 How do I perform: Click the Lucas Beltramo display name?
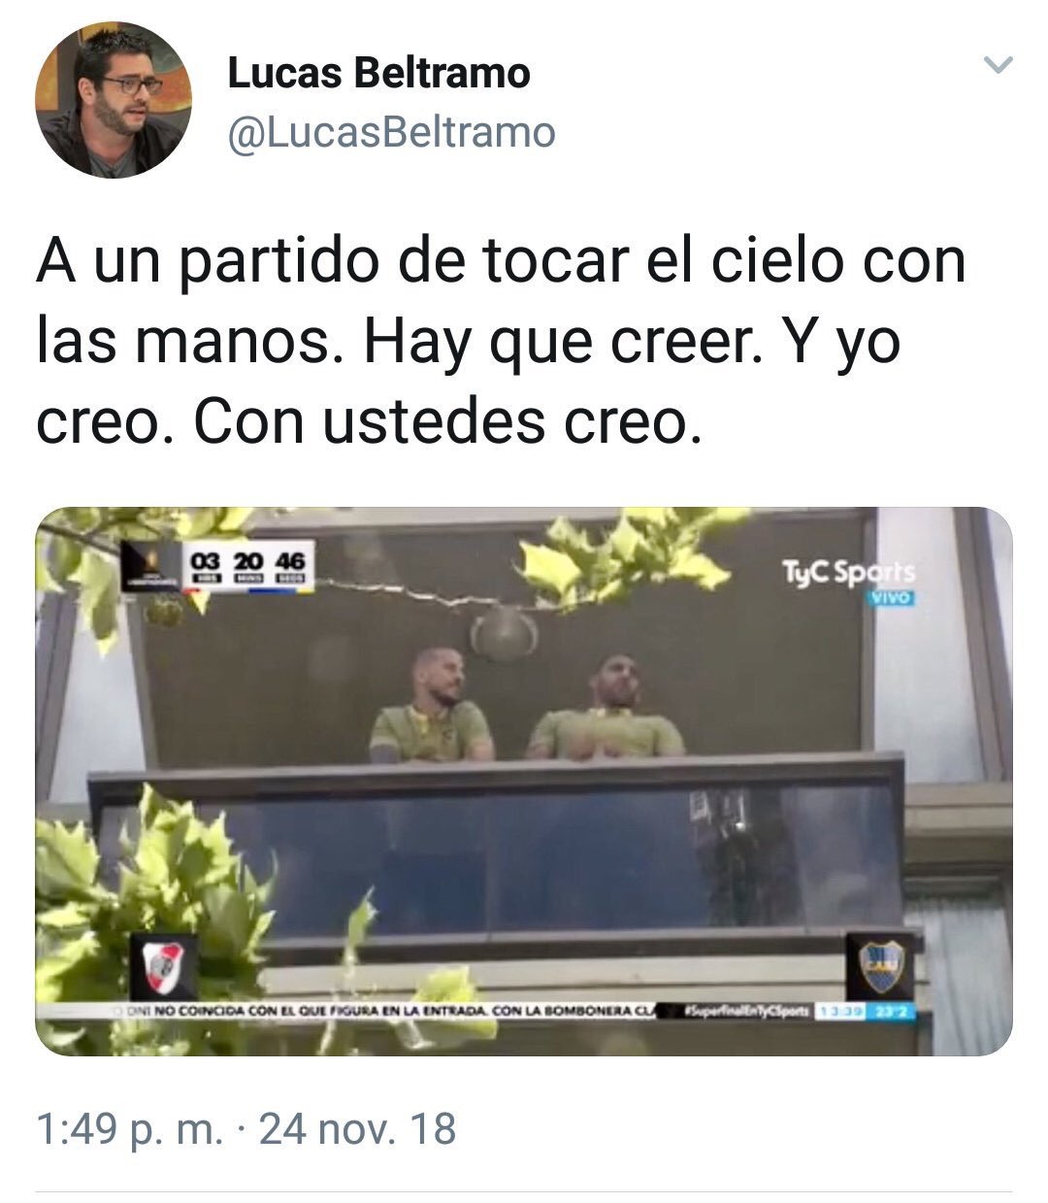[x=378, y=75]
